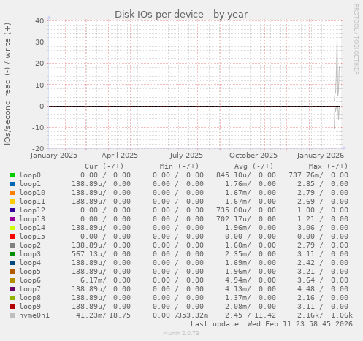This screenshot has height=341, width=363.
Task: Select the loop6 legend label
Action: tap(30, 280)
